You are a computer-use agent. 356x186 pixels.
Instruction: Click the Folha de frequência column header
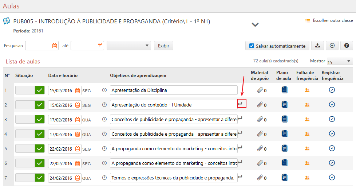pyautogui.click(x=307, y=75)
